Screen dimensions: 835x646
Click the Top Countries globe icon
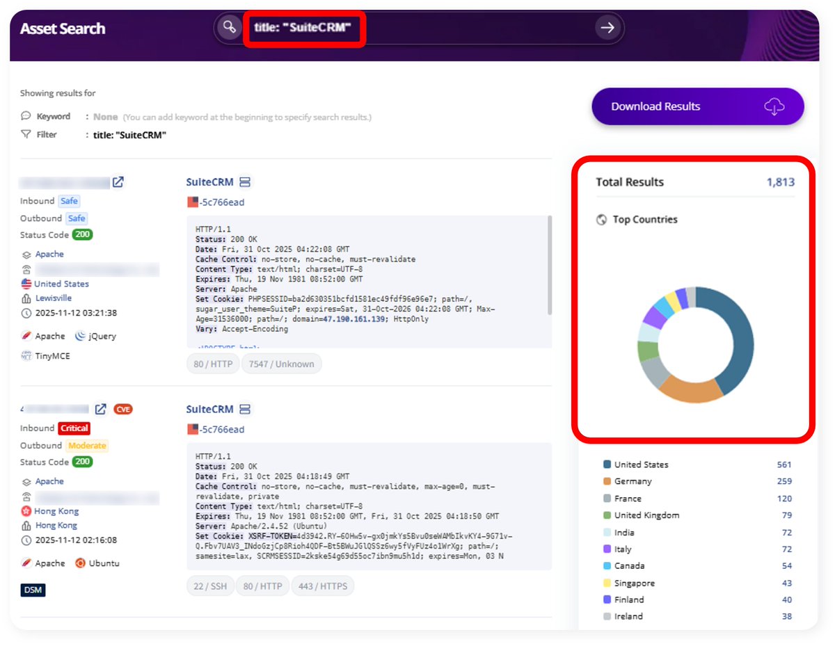[602, 220]
